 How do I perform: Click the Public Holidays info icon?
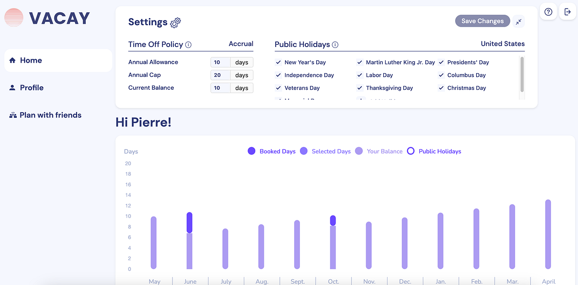(335, 45)
